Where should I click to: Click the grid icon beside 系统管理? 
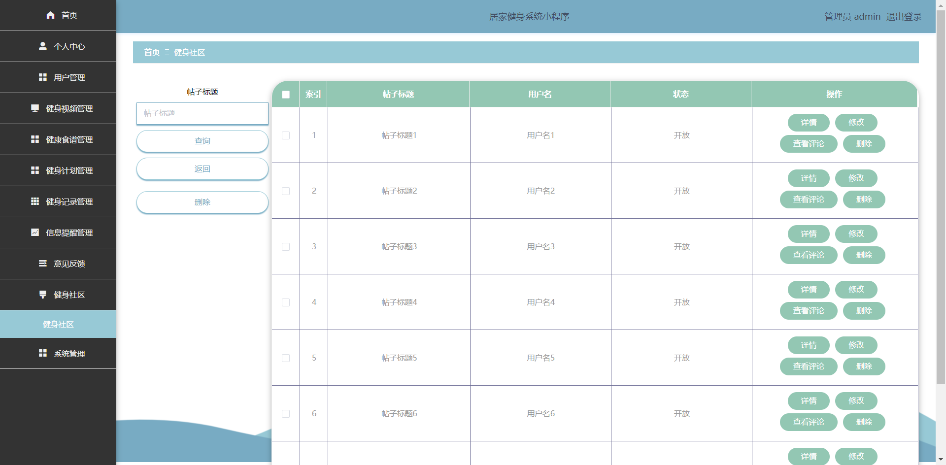[43, 353]
